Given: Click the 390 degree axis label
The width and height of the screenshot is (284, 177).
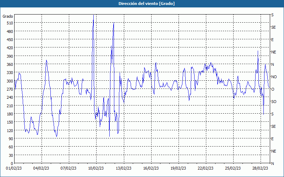Looking at the screenshot, I should point(10,56).
